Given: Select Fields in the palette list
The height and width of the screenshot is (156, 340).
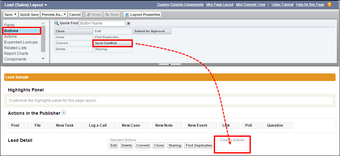Looking at the screenshot, I should click(9, 25).
